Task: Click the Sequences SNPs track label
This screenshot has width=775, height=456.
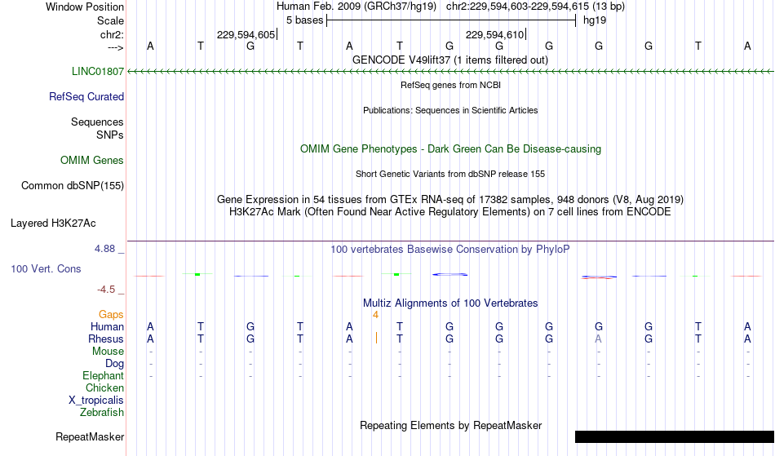Action: (x=97, y=128)
